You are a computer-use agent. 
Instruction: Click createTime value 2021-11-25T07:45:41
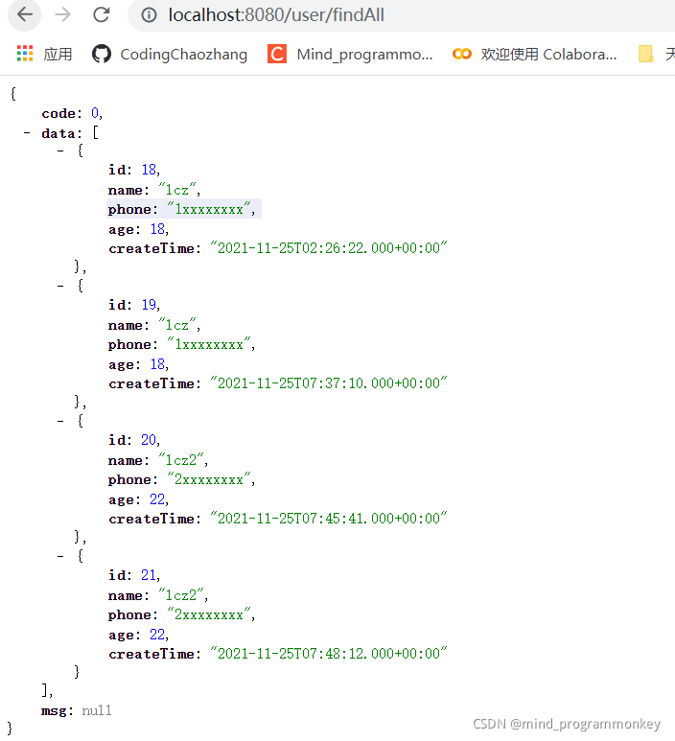tap(329, 518)
